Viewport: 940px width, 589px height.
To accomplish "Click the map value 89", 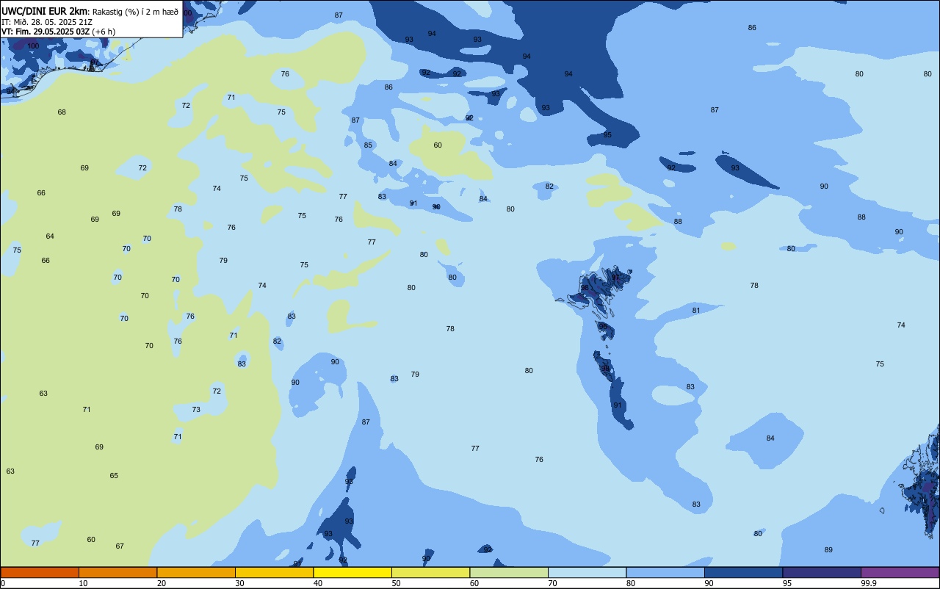I will click(828, 549).
